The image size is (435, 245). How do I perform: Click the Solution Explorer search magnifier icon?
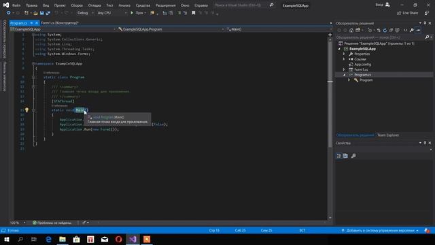[428, 37]
